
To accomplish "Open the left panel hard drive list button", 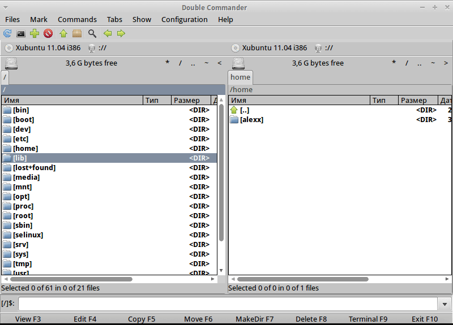I will pos(11,63).
